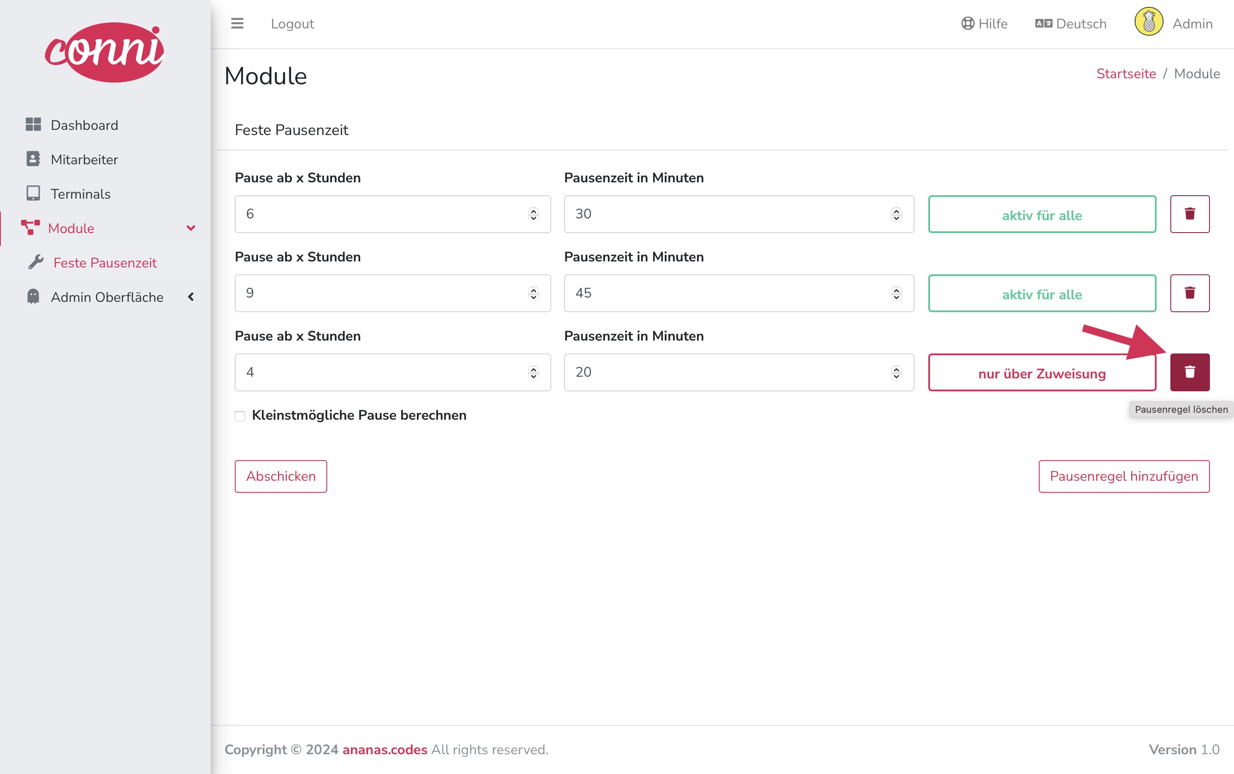Delete the break rule for 4 hours
Viewport: 1234px width, 774px height.
(x=1189, y=372)
